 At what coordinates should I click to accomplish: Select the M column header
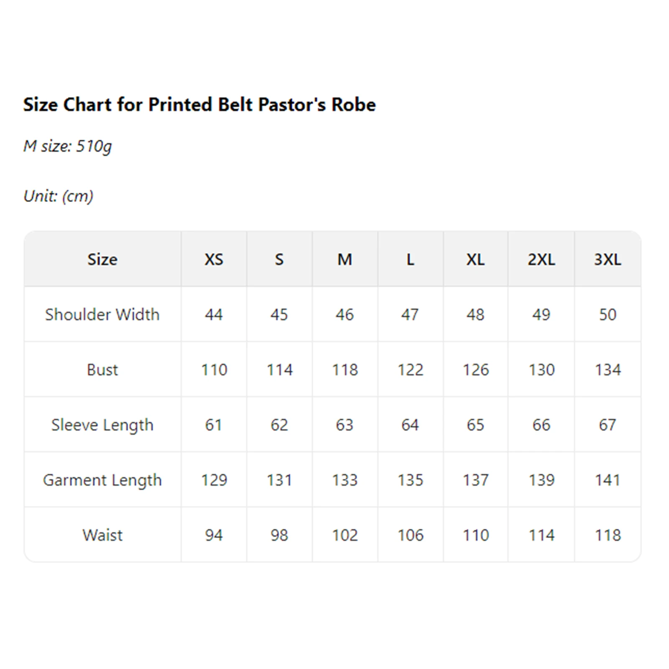pos(345,260)
